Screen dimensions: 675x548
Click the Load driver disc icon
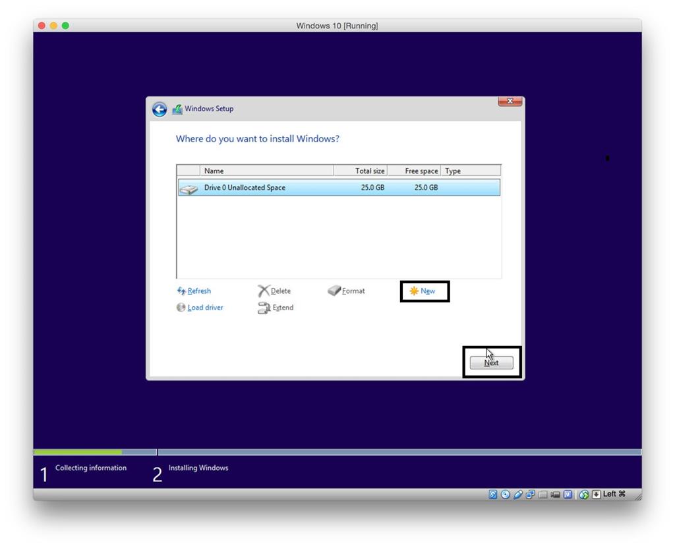(181, 308)
